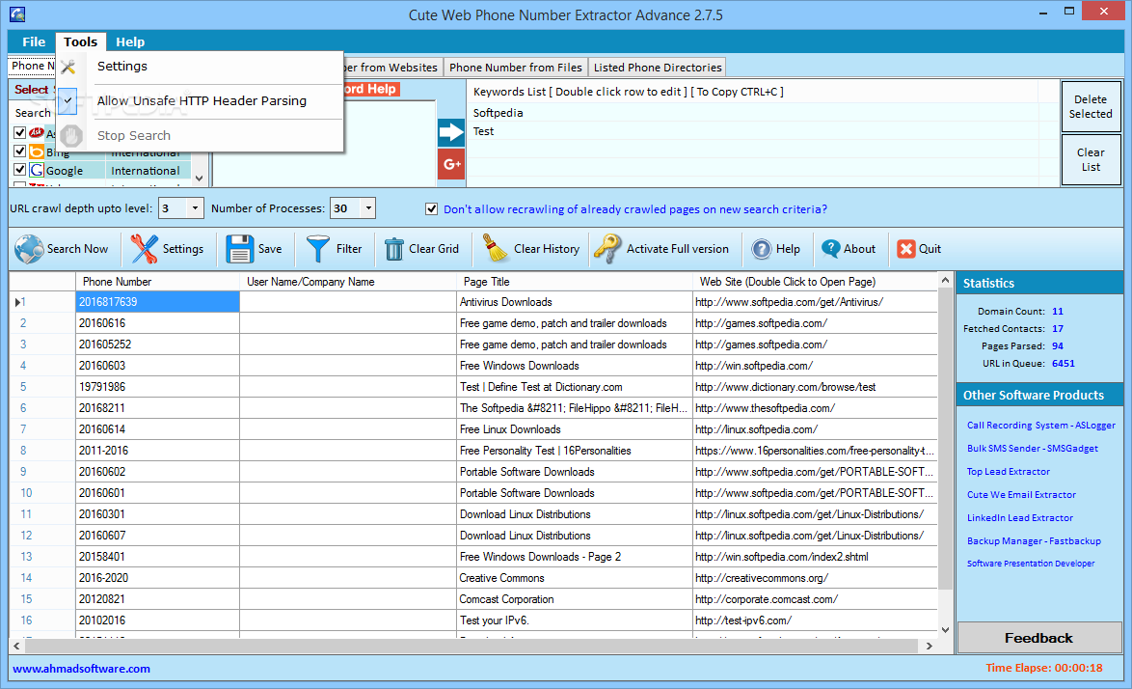Image resolution: width=1132 pixels, height=689 pixels.
Task: Click the application icon in title bar
Action: (17, 14)
